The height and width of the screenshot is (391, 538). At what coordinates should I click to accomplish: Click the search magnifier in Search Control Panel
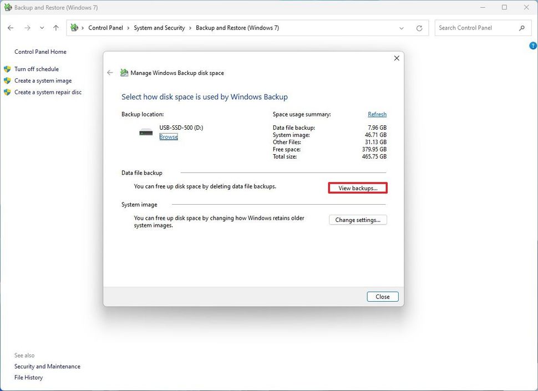(521, 28)
